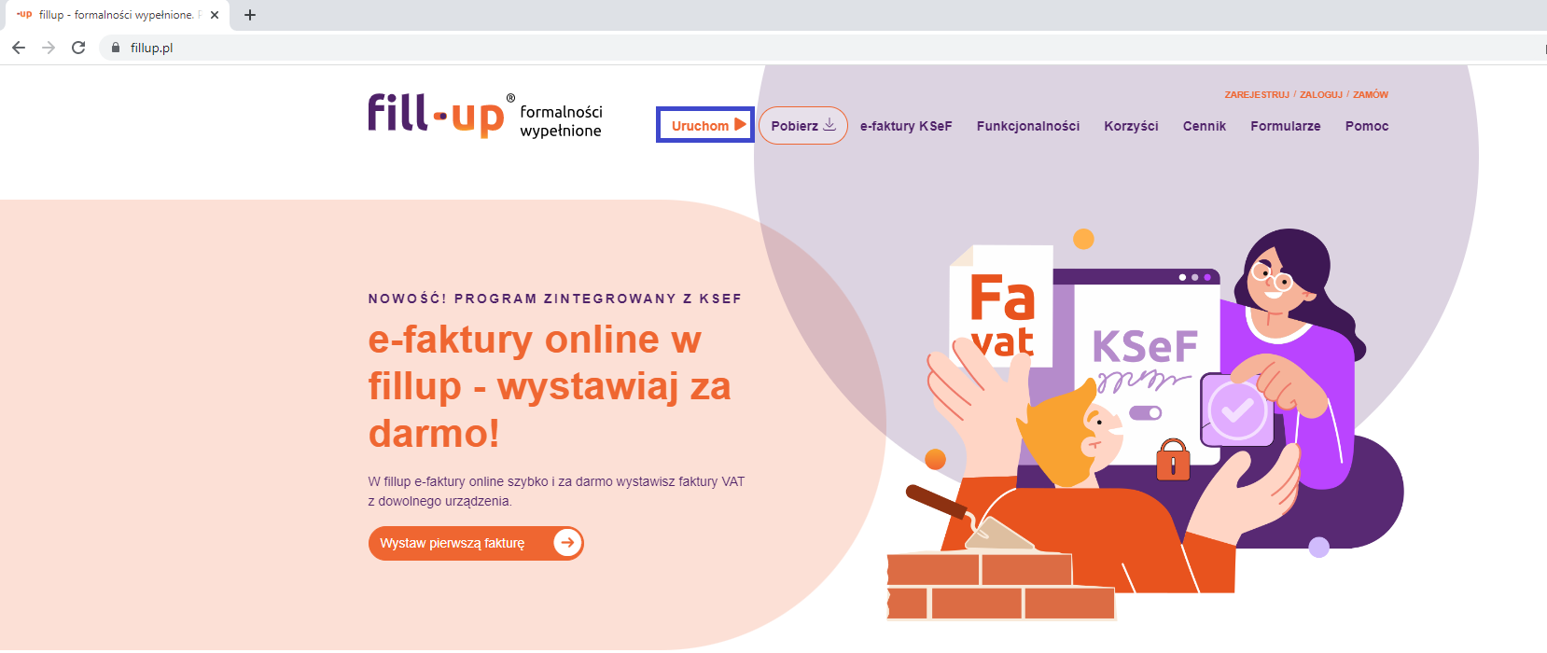Click the browser back arrow
This screenshot has height=653, width=1547.
tap(19, 48)
